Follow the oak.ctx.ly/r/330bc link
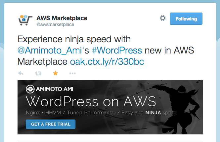Screen dimensions: 220x142 pyautogui.click(x=107, y=62)
